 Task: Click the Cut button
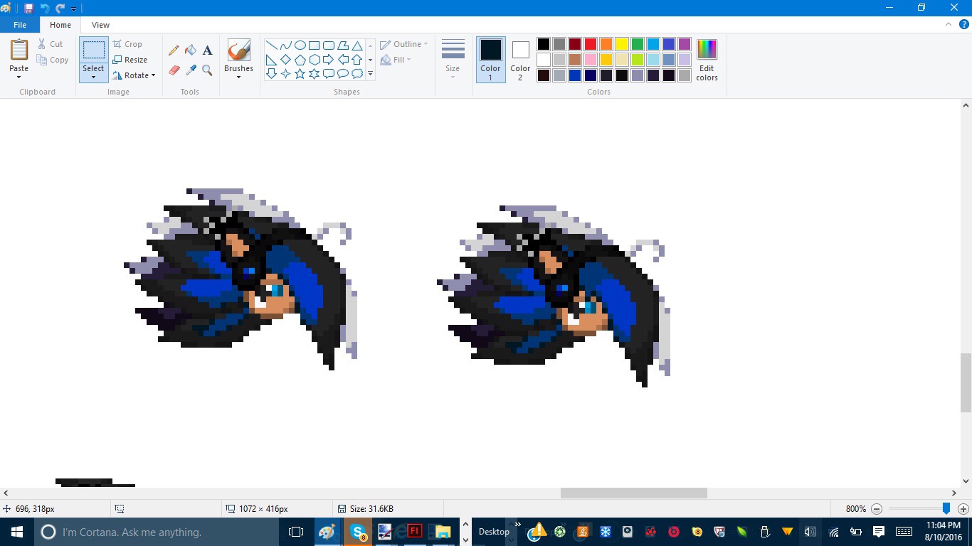[51, 44]
